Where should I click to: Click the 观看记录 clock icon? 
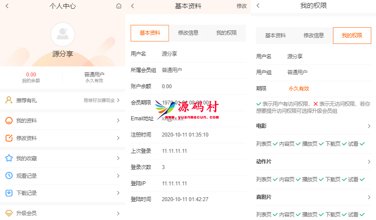(x=9, y=176)
